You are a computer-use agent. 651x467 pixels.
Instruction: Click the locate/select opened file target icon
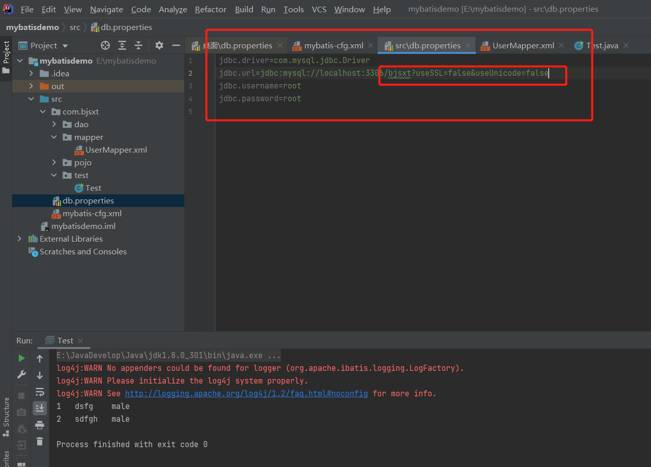pos(105,45)
